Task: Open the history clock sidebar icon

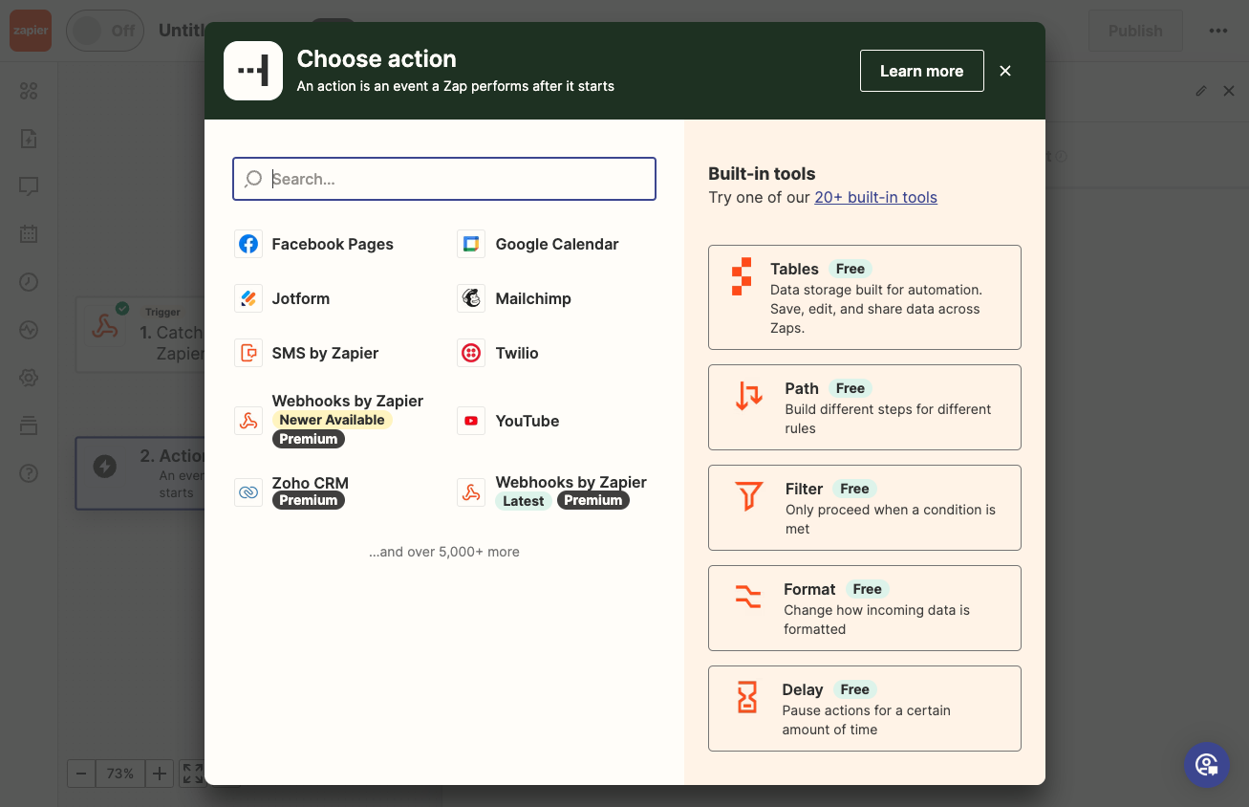Action: 29,282
